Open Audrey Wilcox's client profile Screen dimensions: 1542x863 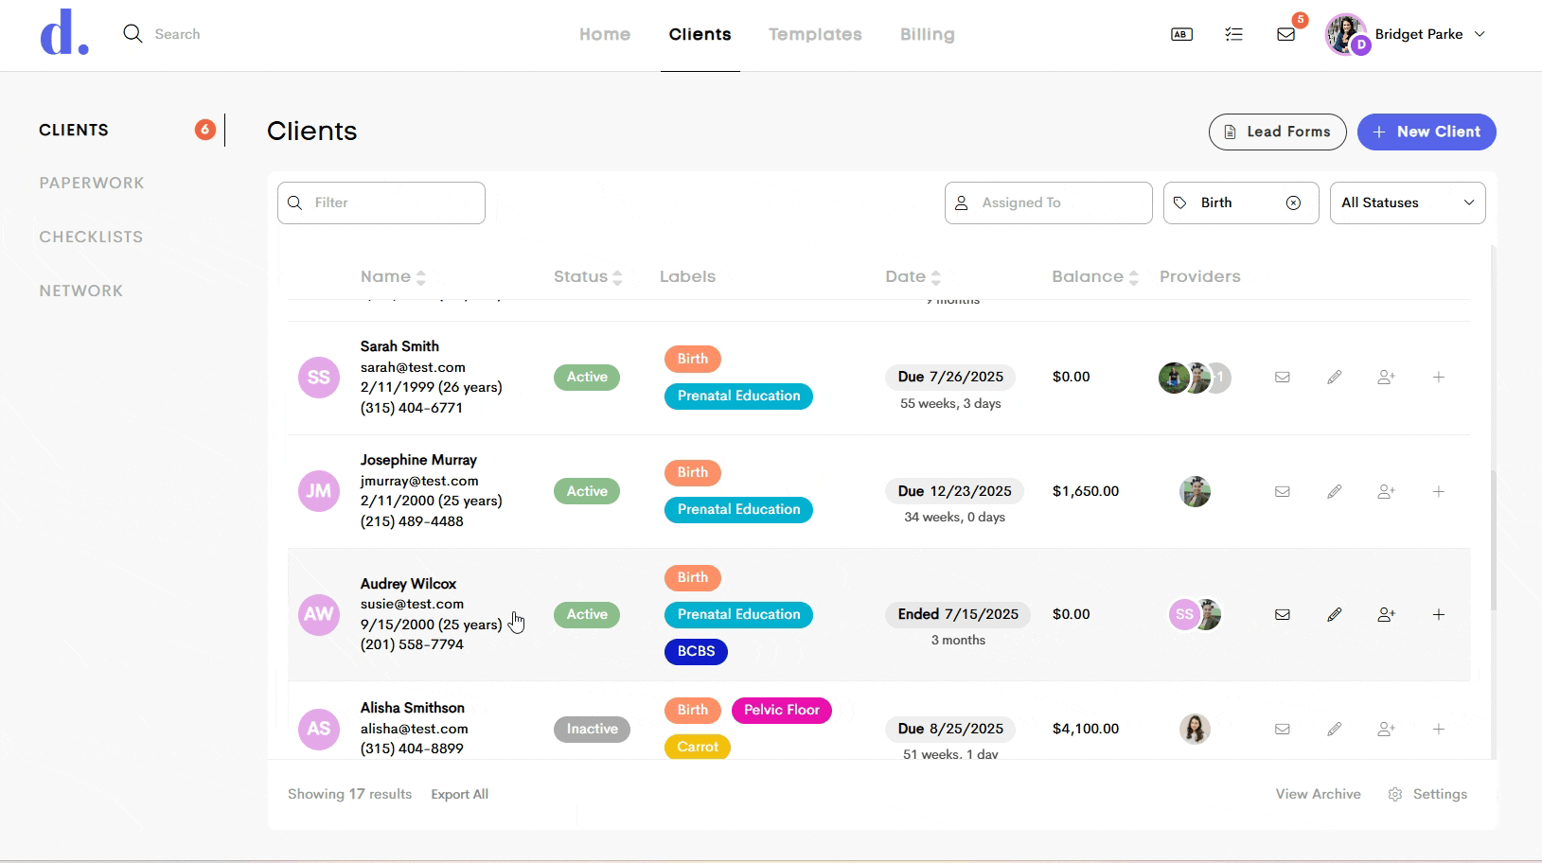(408, 584)
